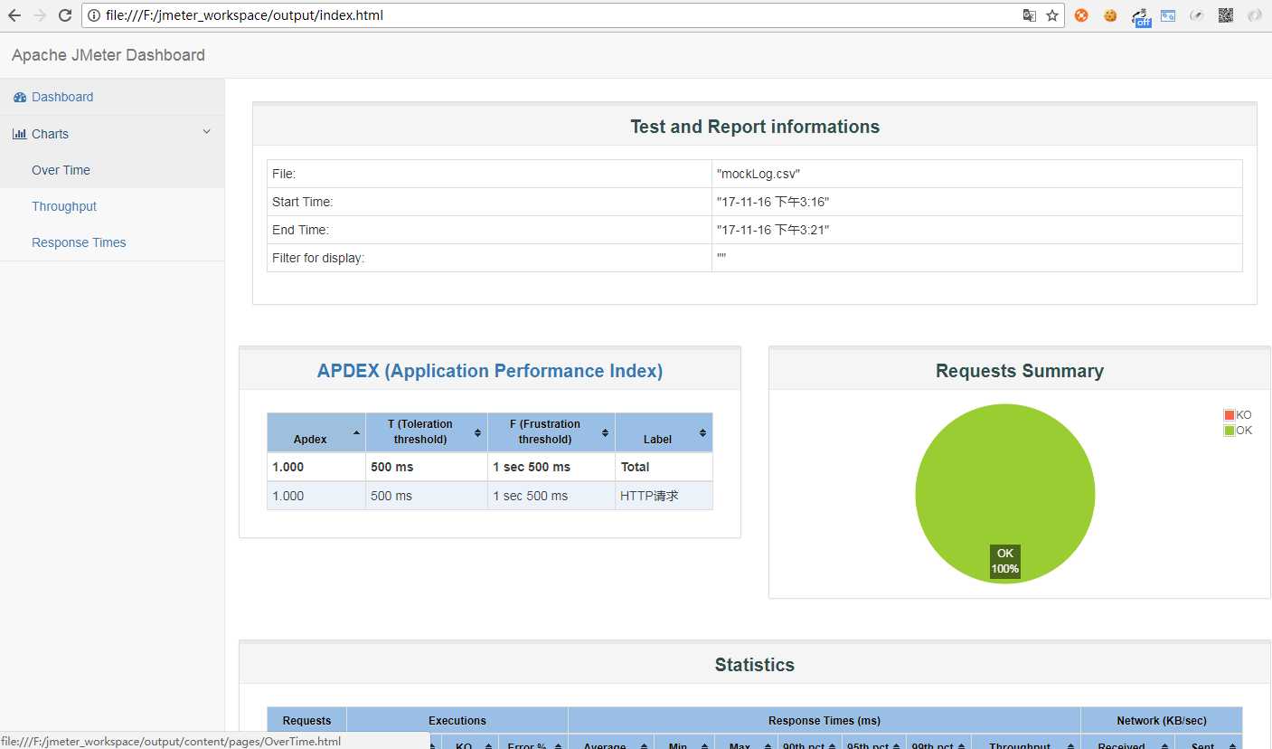Image resolution: width=1272 pixels, height=749 pixels.
Task: Click the green OK legend swatch
Action: 1230,431
